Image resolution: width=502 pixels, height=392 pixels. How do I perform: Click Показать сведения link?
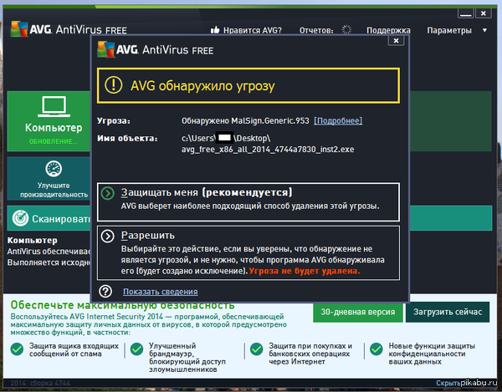(x=161, y=292)
